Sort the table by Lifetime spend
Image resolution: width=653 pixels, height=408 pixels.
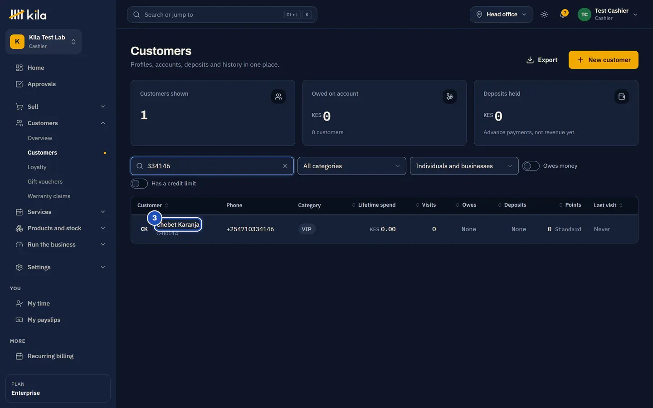(374, 205)
